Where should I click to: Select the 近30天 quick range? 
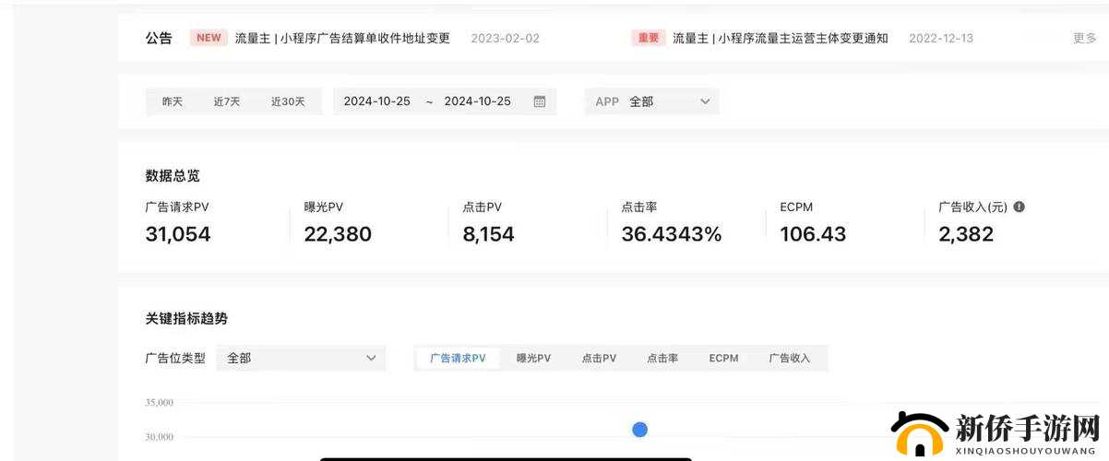[x=288, y=101]
